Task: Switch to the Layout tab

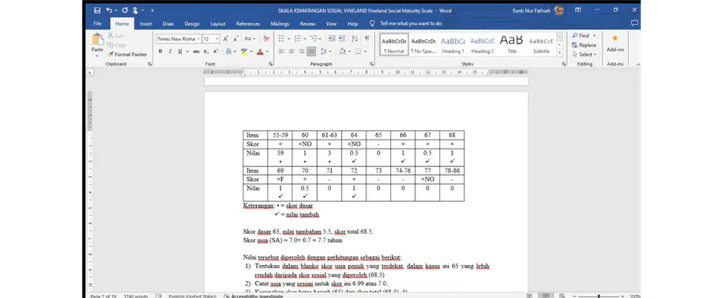Action: pyautogui.click(x=218, y=23)
